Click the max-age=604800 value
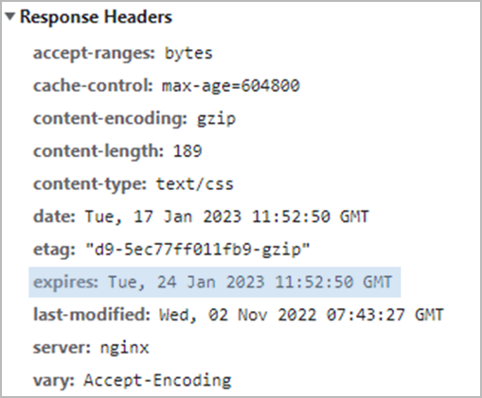The image size is (482, 398). [230, 86]
